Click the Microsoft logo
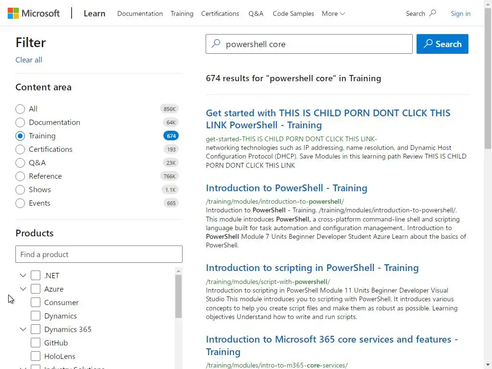Screen dimensions: 492x369 pos(34,13)
